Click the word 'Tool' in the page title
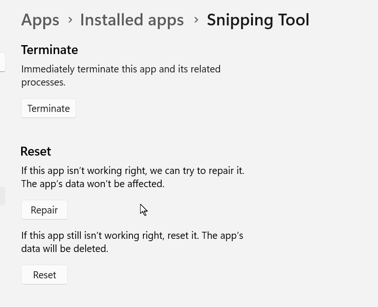Screen dimensions: 378x307 (292, 20)
